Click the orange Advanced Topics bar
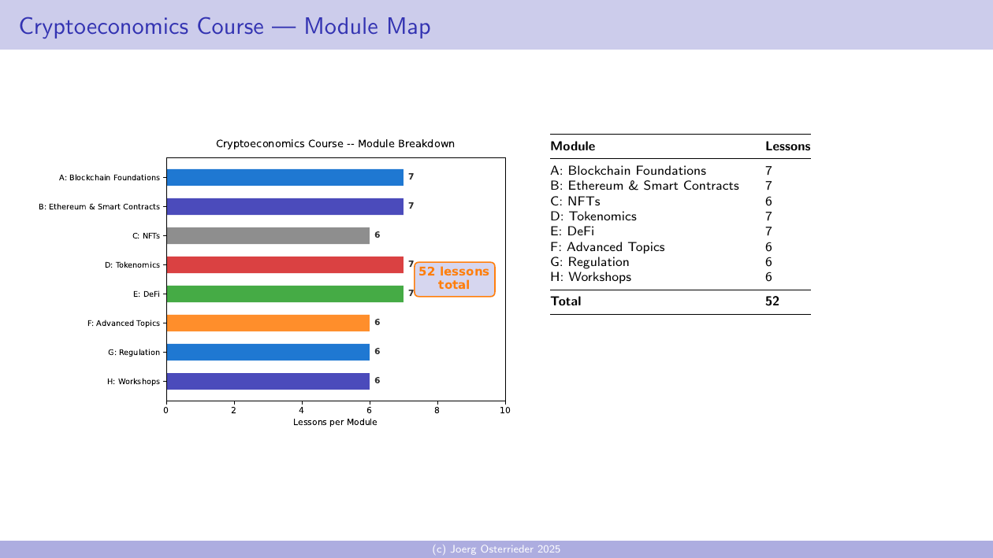Viewport: 993px width, 558px height. [268, 323]
